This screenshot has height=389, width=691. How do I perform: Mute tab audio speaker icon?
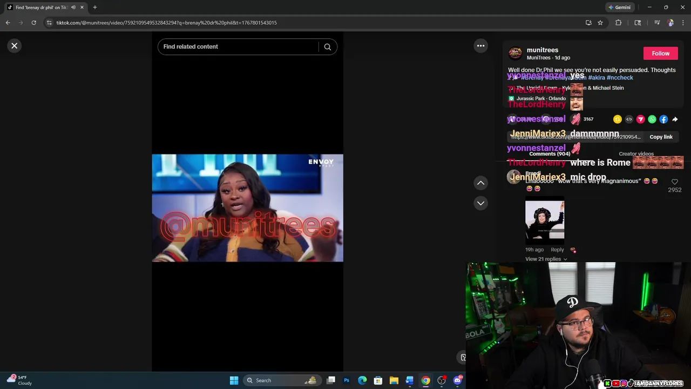pyautogui.click(x=73, y=7)
